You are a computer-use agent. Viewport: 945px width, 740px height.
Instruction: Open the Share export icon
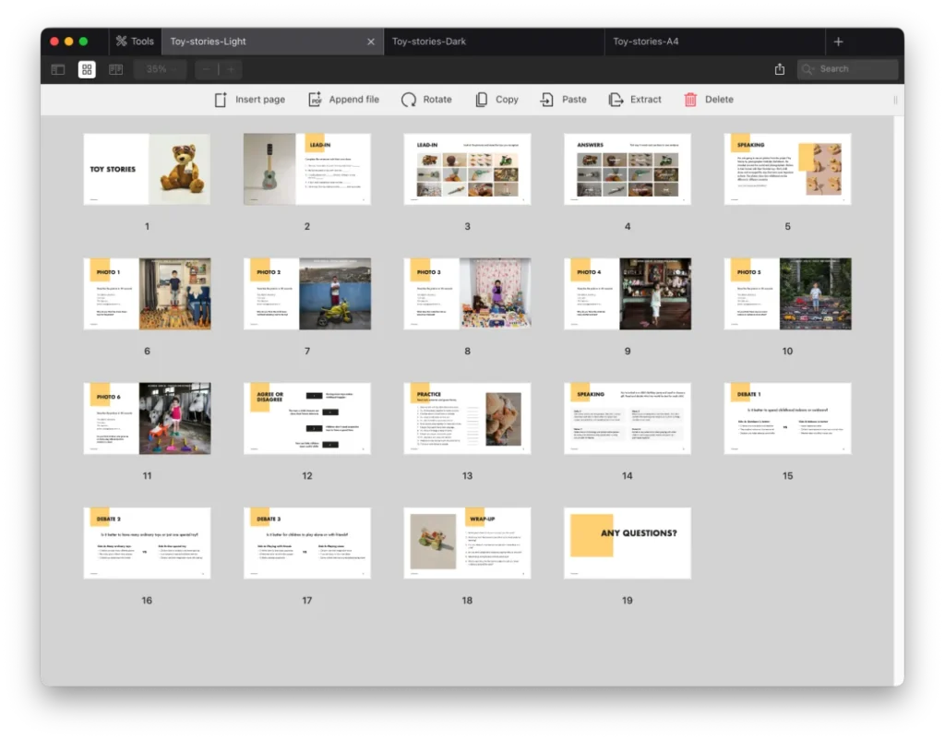point(780,69)
